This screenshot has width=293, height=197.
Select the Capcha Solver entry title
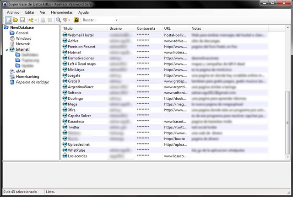point(79,116)
